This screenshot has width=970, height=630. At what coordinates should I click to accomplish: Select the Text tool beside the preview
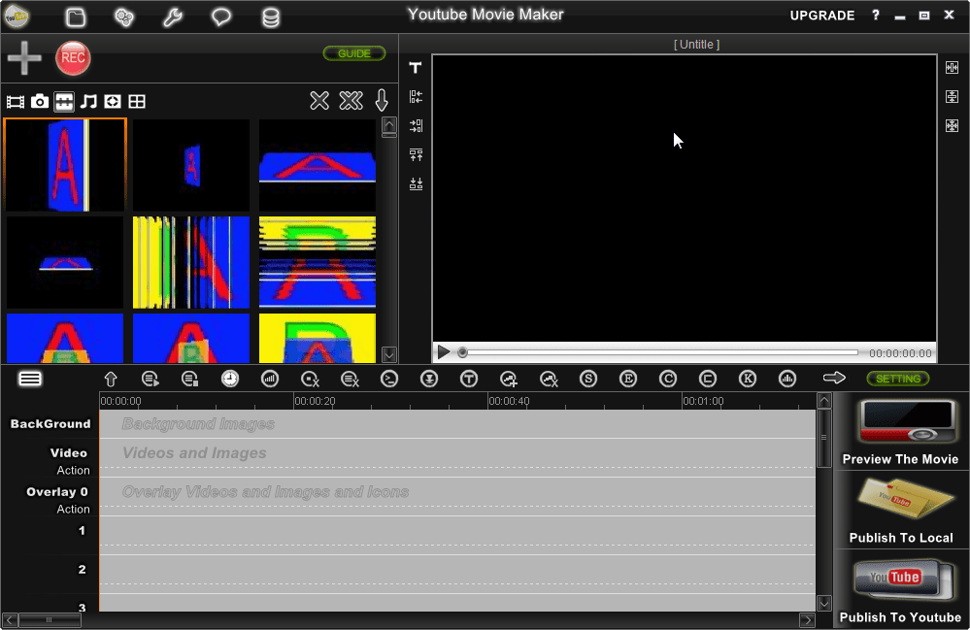415,67
